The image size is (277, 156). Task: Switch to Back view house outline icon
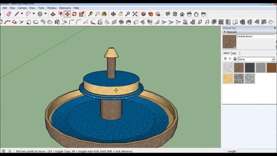pyautogui.click(x=196, y=14)
